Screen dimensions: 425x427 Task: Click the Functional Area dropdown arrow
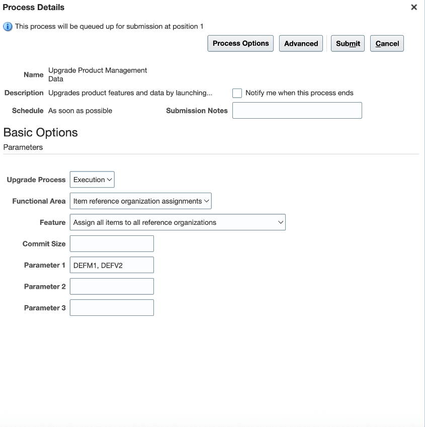pyautogui.click(x=206, y=201)
